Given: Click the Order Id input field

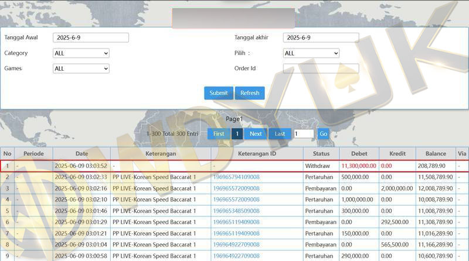Looking at the screenshot, I should tap(321, 68).
